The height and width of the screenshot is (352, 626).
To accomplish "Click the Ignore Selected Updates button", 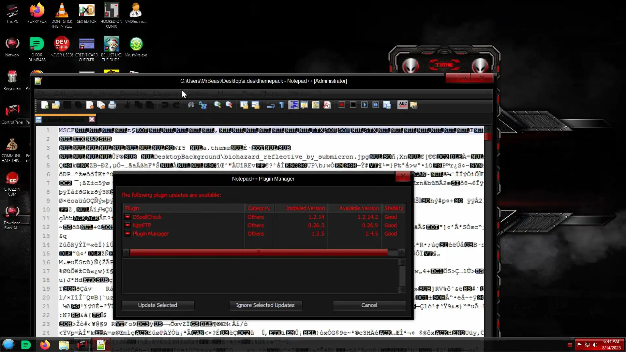I will click(265, 305).
